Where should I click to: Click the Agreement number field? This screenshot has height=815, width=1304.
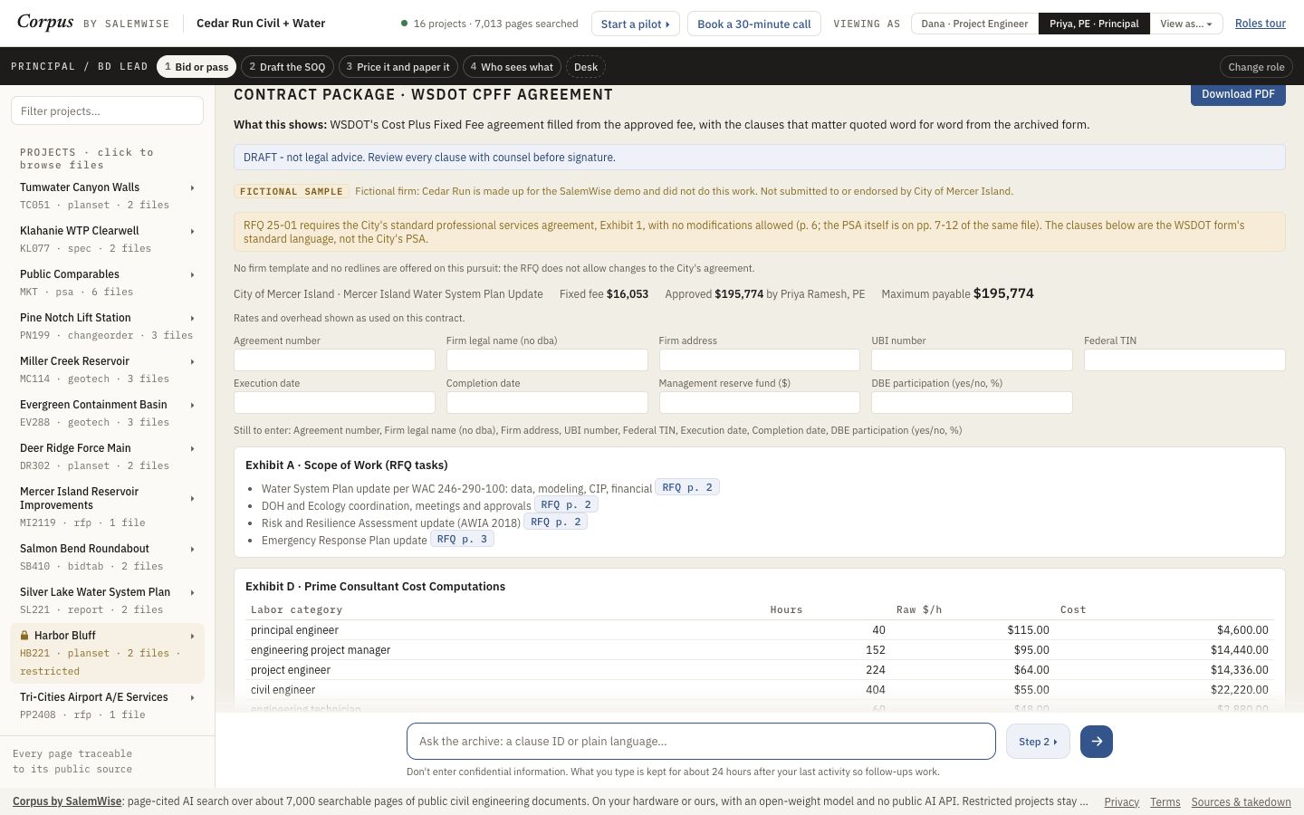click(334, 360)
